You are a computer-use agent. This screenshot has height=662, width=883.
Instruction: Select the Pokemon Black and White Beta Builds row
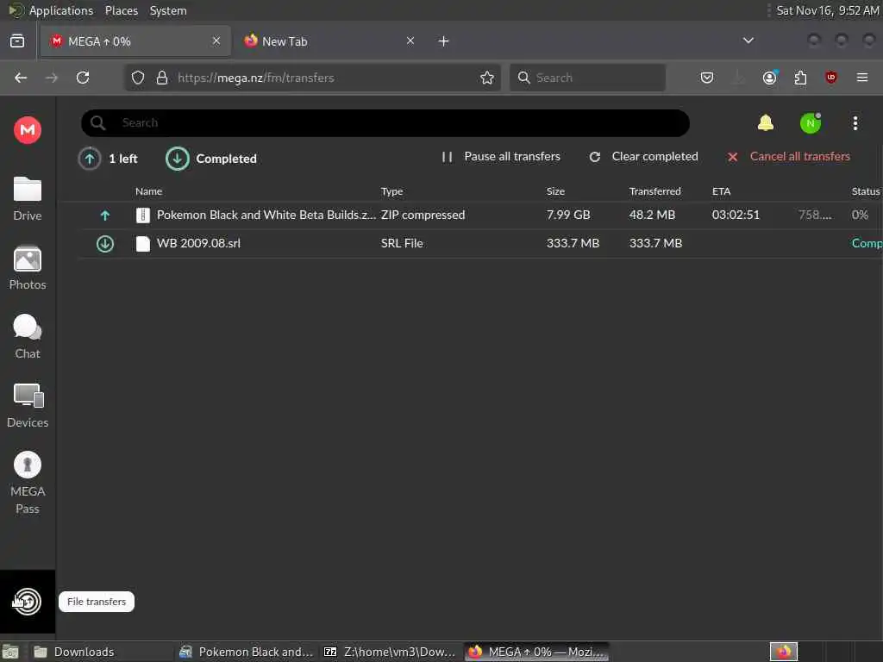pos(479,215)
